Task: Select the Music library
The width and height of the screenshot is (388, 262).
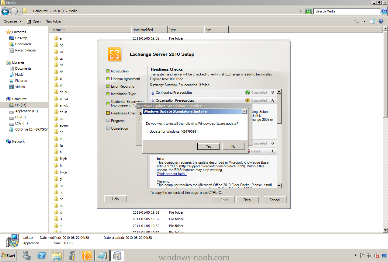Action: click(x=19, y=75)
